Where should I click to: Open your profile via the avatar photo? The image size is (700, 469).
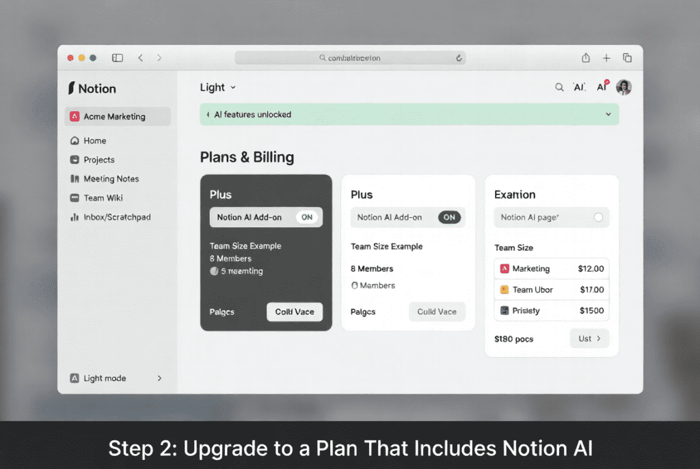[623, 87]
